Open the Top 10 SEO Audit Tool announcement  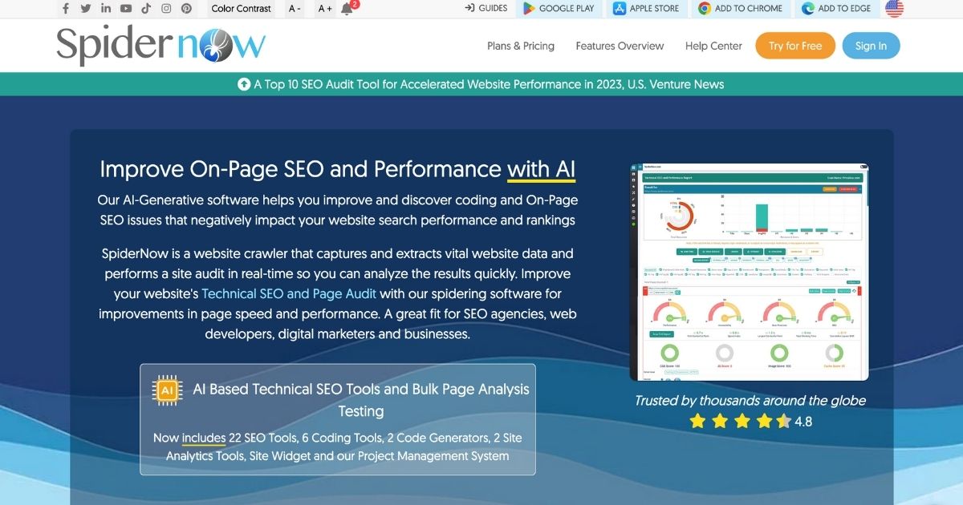489,84
